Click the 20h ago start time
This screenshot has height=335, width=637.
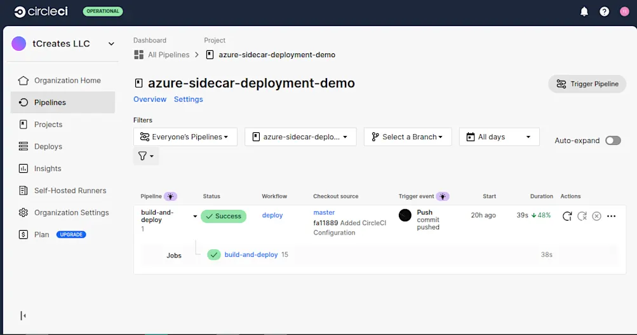coord(483,215)
